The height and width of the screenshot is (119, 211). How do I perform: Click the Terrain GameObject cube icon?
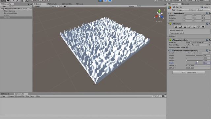click(170, 8)
